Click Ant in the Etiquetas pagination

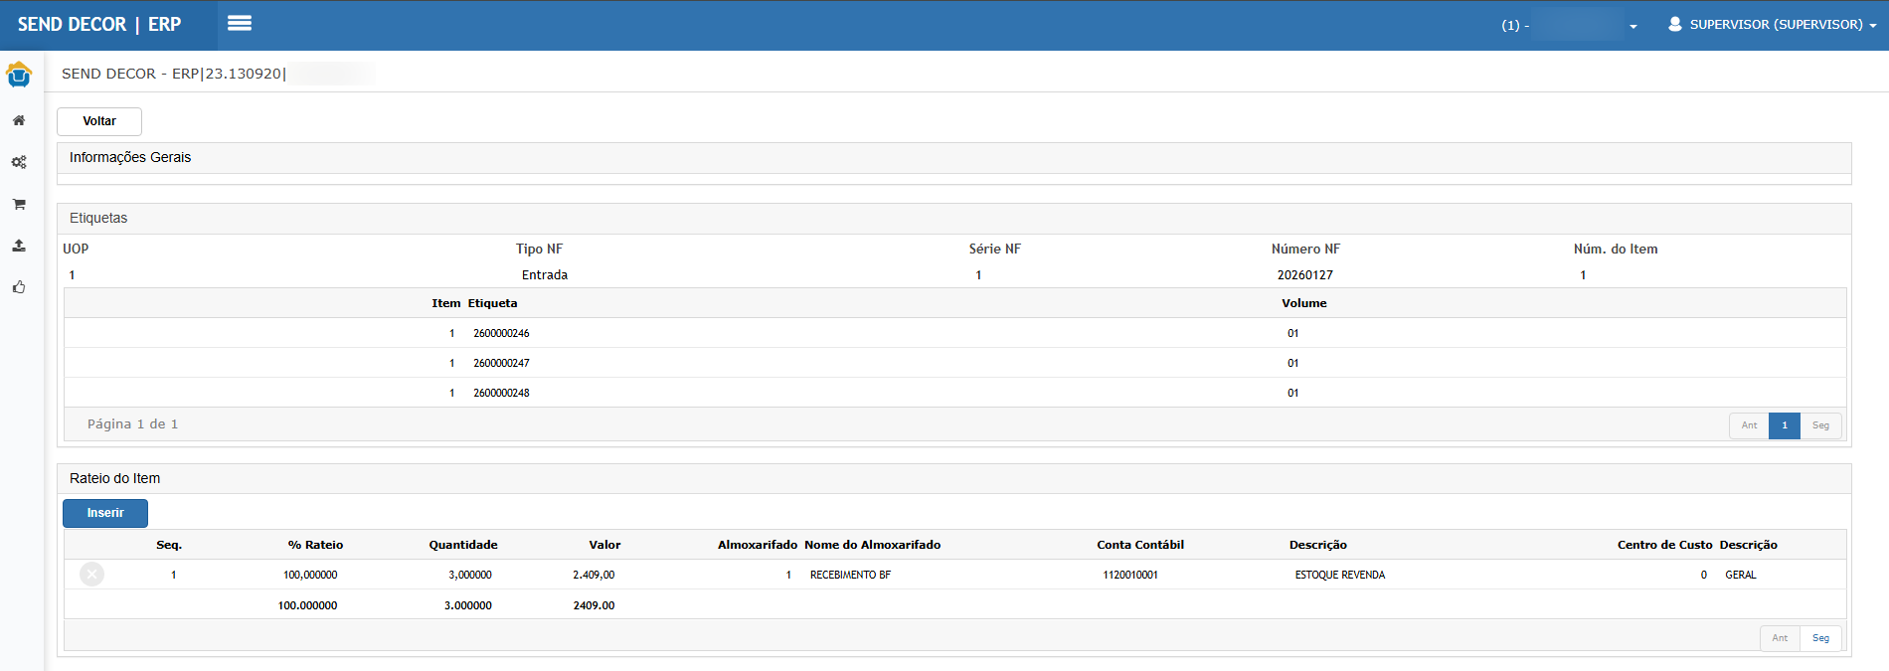click(x=1749, y=425)
